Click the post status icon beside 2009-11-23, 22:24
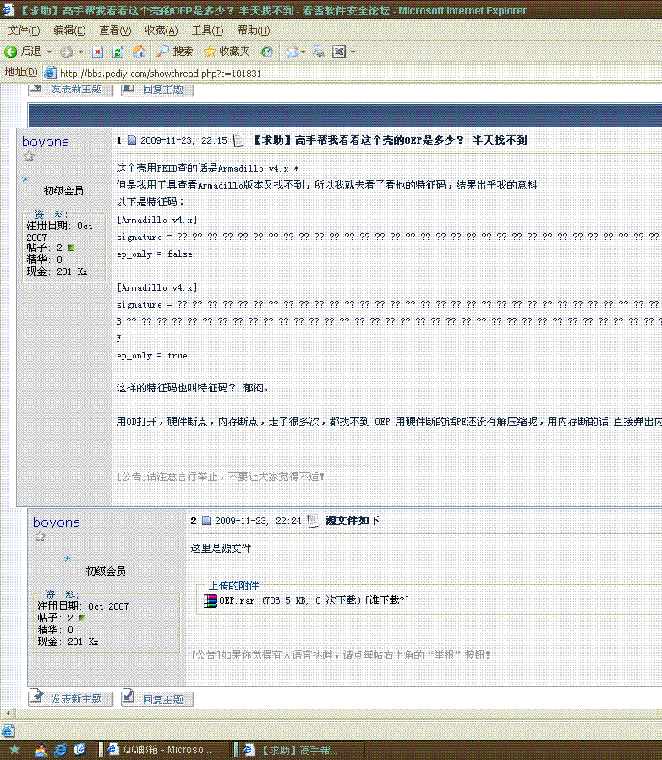 (206, 521)
